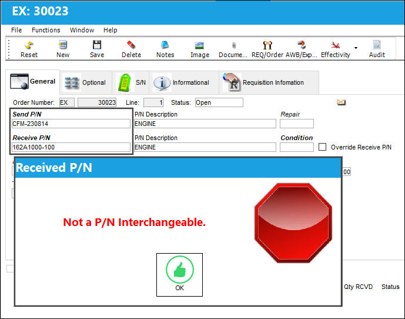Confirm dialog with OK thumbs-up button
405x319 pixels.
[179, 275]
